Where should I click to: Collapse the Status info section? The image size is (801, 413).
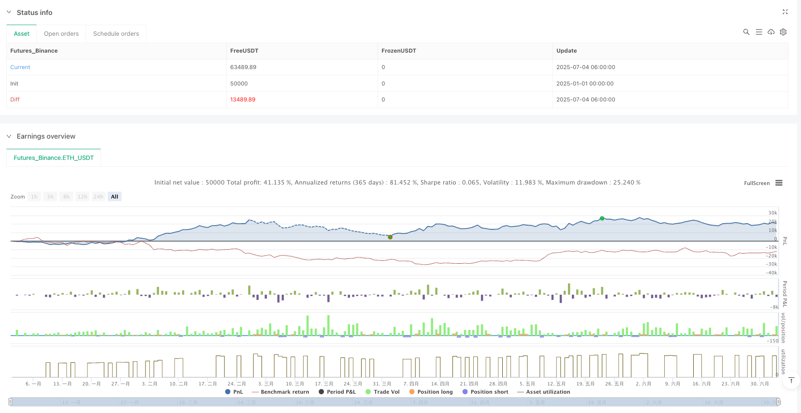tap(9, 12)
